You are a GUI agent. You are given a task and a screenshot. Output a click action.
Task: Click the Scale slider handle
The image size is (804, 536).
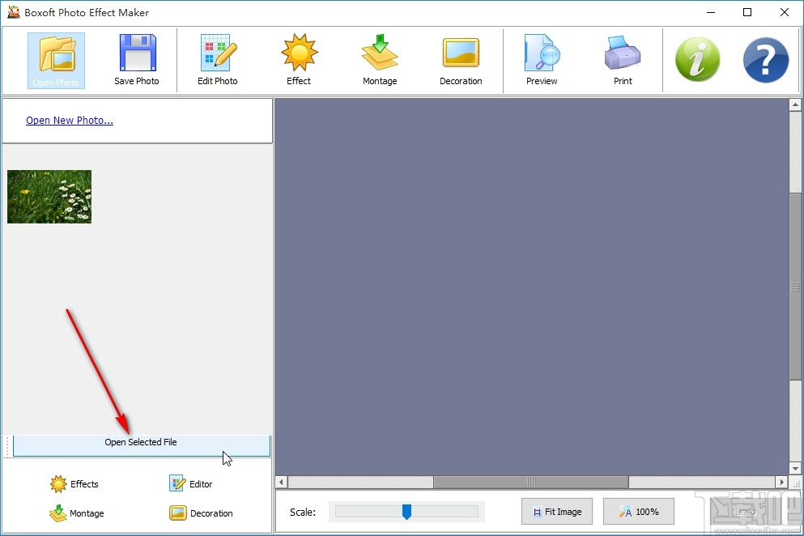(406, 512)
